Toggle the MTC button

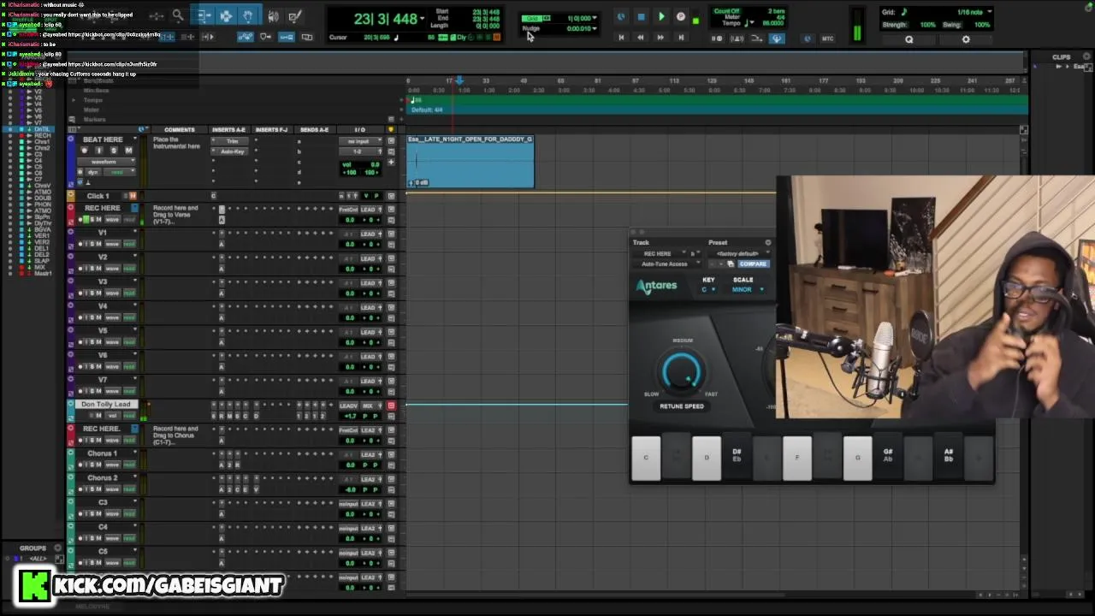(x=827, y=38)
